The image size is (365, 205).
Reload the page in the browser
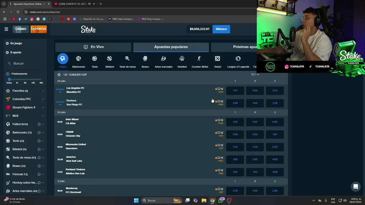(18, 12)
